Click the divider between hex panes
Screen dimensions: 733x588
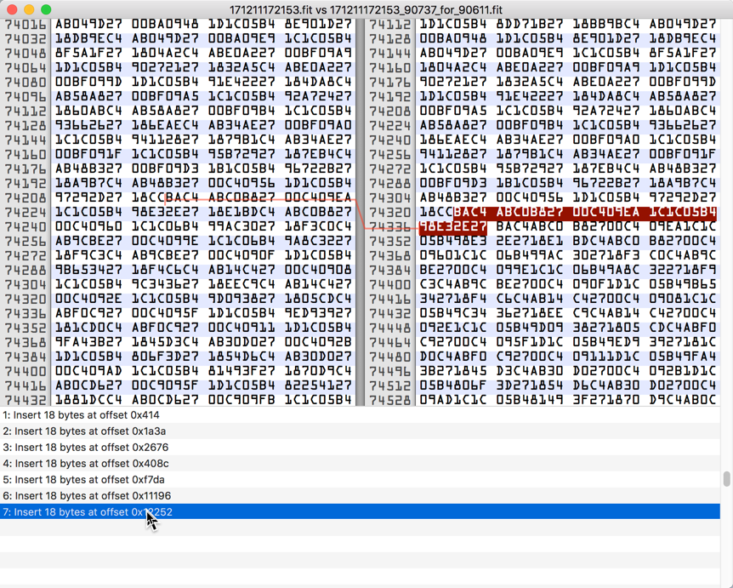click(x=360, y=213)
